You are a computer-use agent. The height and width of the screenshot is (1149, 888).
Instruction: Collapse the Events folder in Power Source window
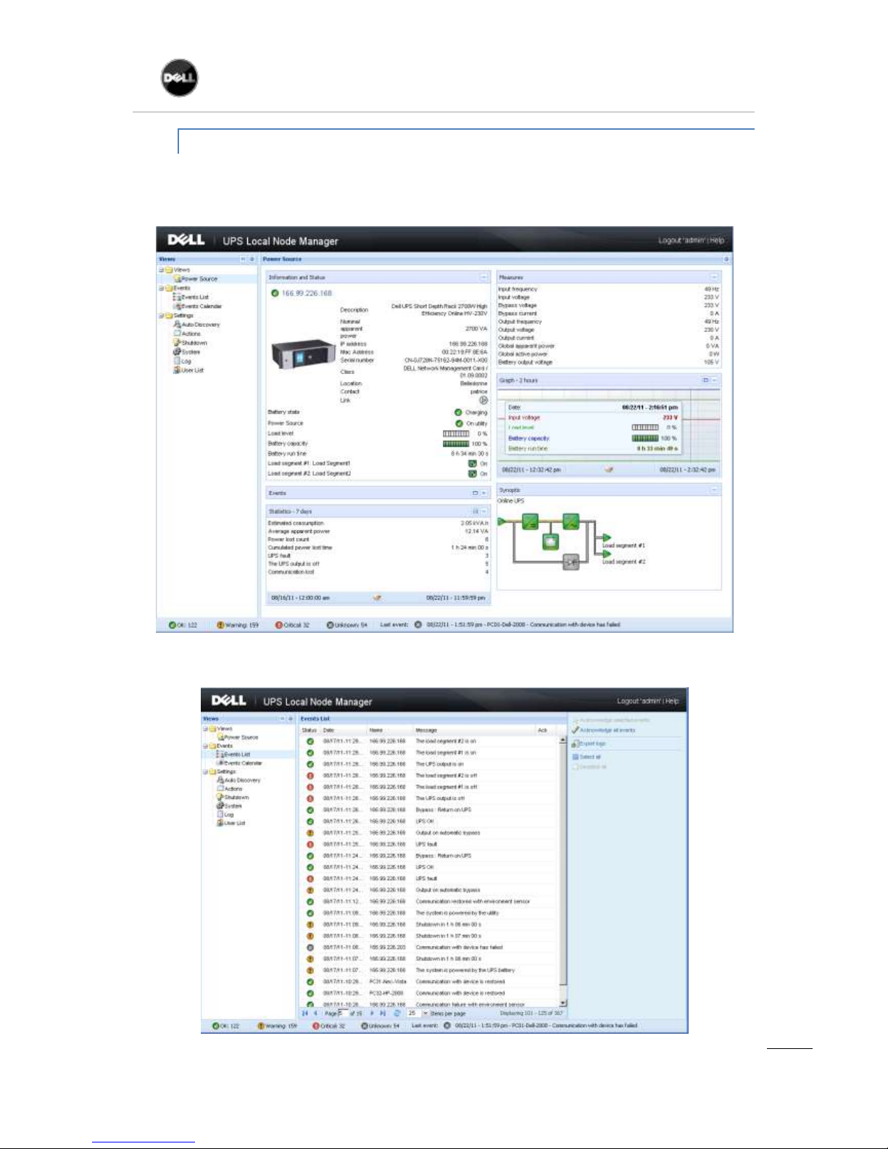[162, 288]
